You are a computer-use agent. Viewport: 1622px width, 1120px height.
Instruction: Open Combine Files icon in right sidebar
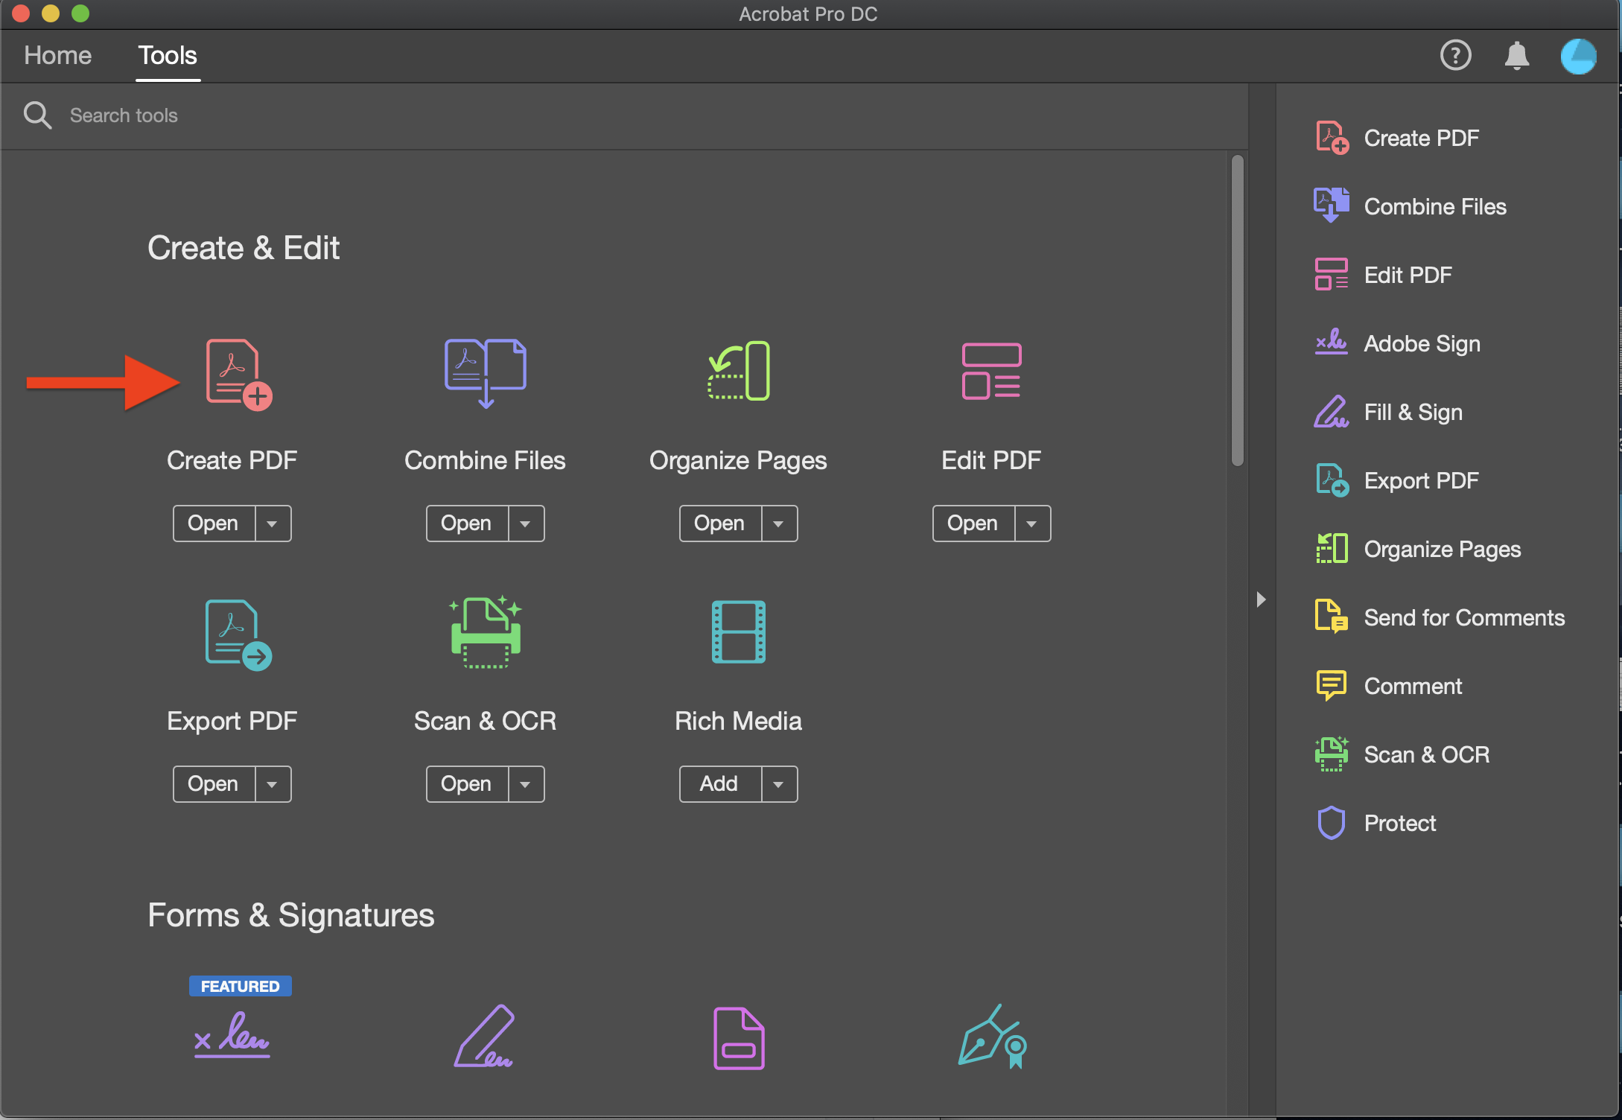tap(1332, 206)
